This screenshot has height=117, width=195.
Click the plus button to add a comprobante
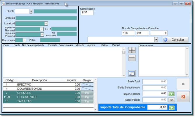coord(132,50)
